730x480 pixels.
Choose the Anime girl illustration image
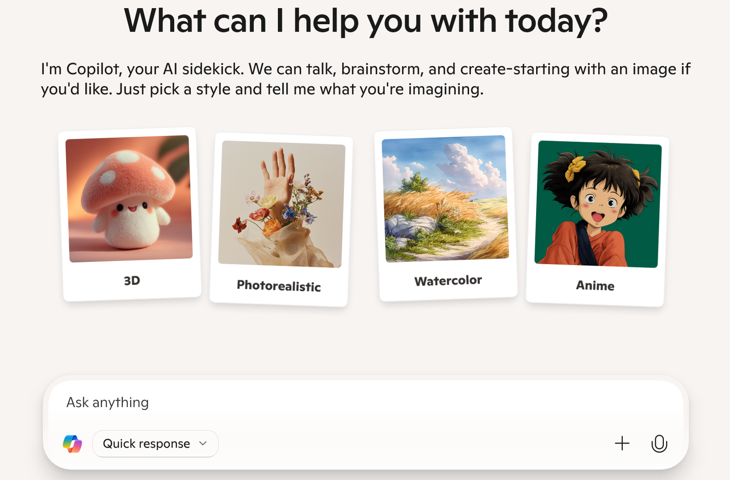(x=598, y=204)
